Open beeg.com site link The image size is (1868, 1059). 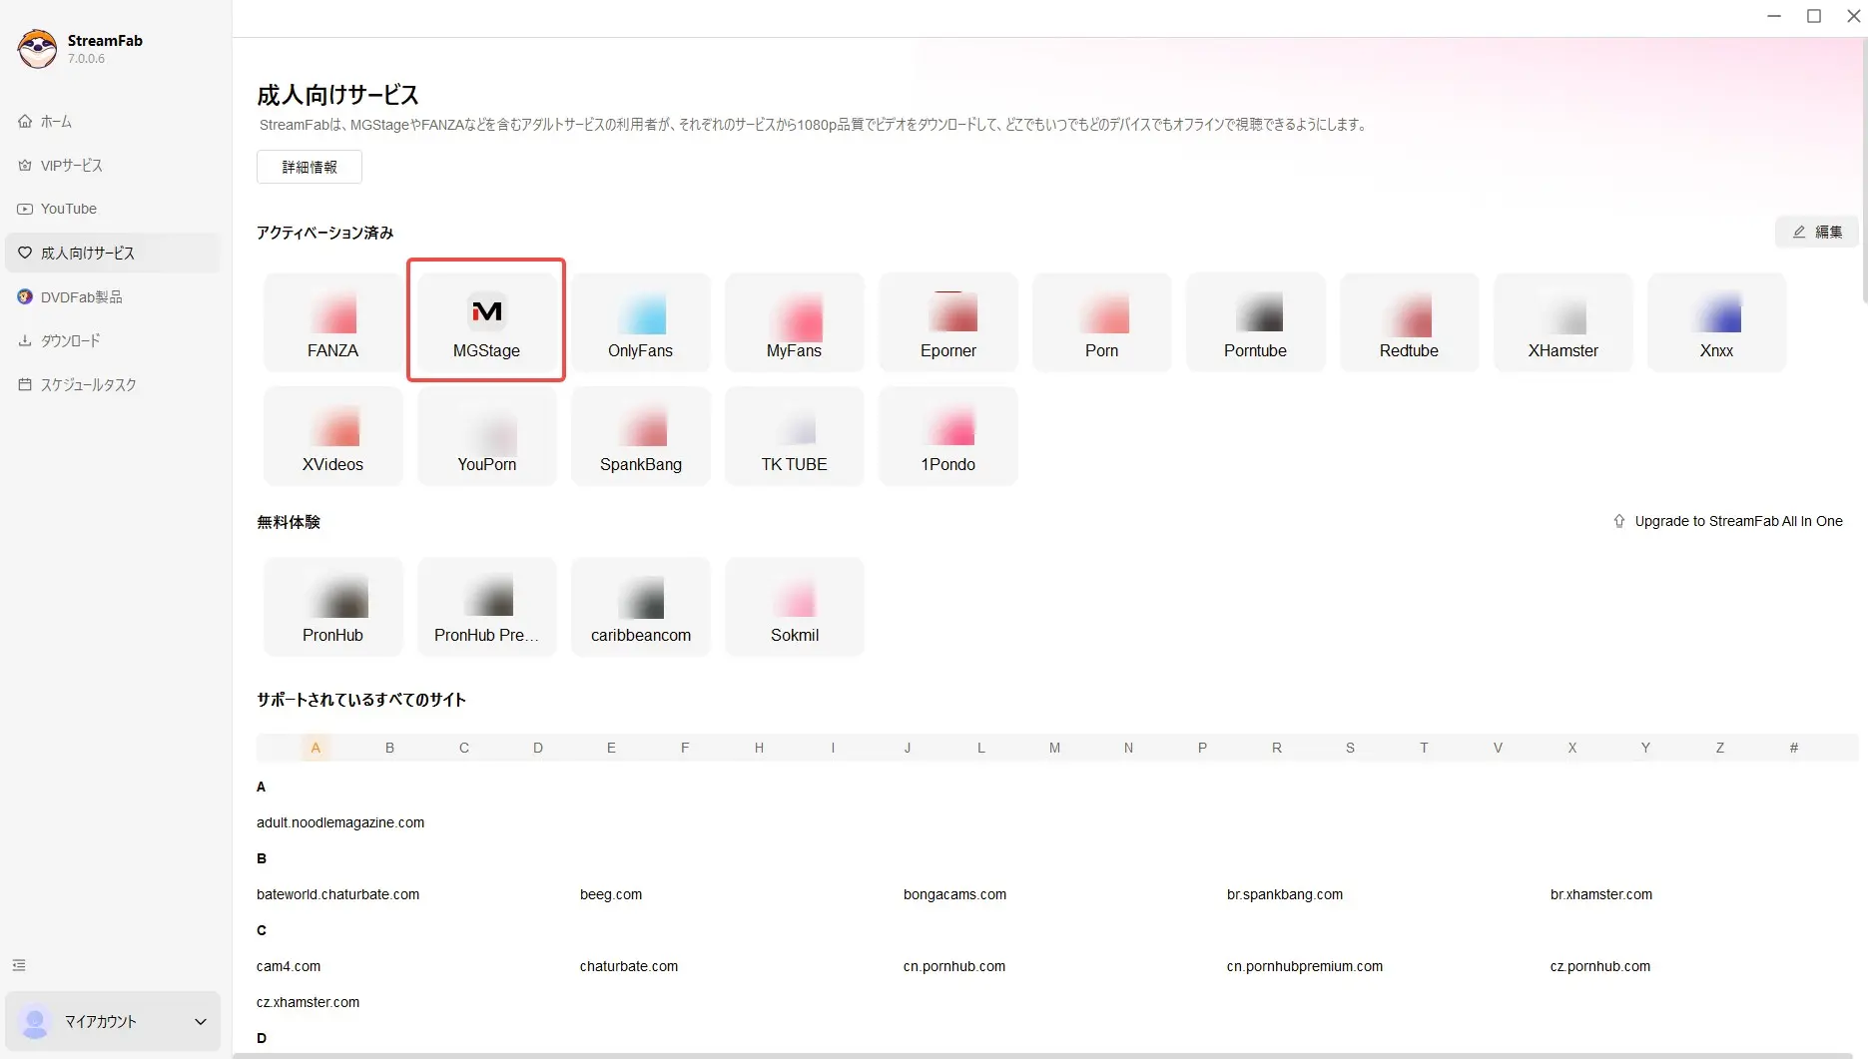tap(611, 894)
